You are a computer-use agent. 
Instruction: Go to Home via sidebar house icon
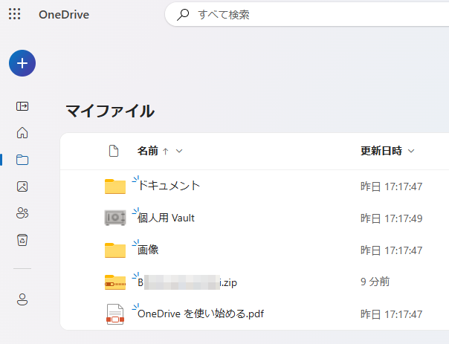click(22, 133)
